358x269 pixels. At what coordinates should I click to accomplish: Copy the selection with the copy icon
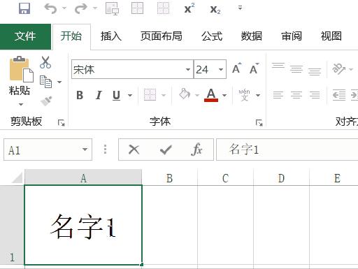click(x=45, y=82)
